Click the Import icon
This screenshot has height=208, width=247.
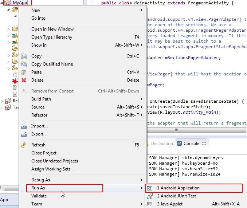click(x=24, y=126)
